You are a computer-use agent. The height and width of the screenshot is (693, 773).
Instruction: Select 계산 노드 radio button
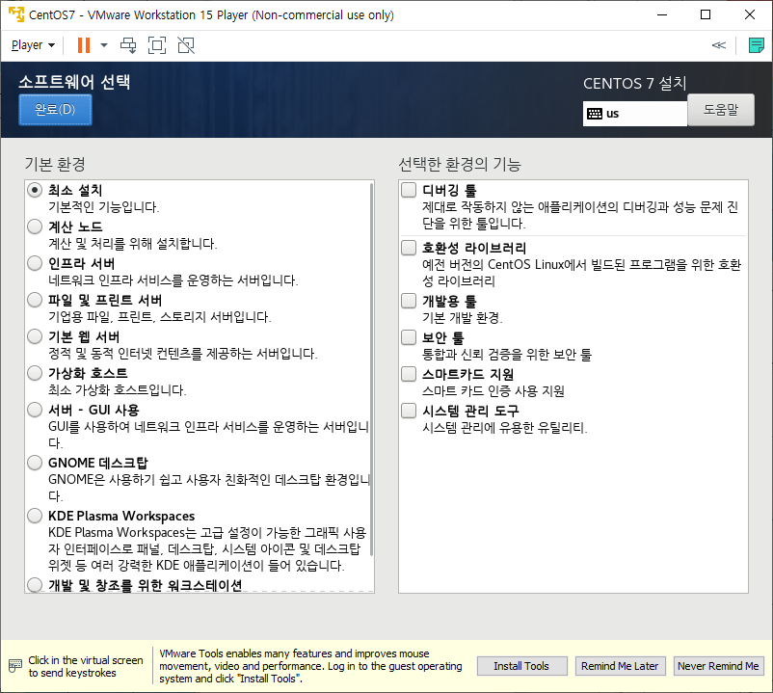[x=35, y=227]
